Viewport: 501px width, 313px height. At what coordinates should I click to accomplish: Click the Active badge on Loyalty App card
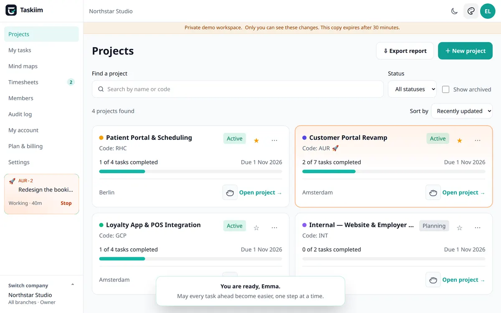[x=235, y=226]
